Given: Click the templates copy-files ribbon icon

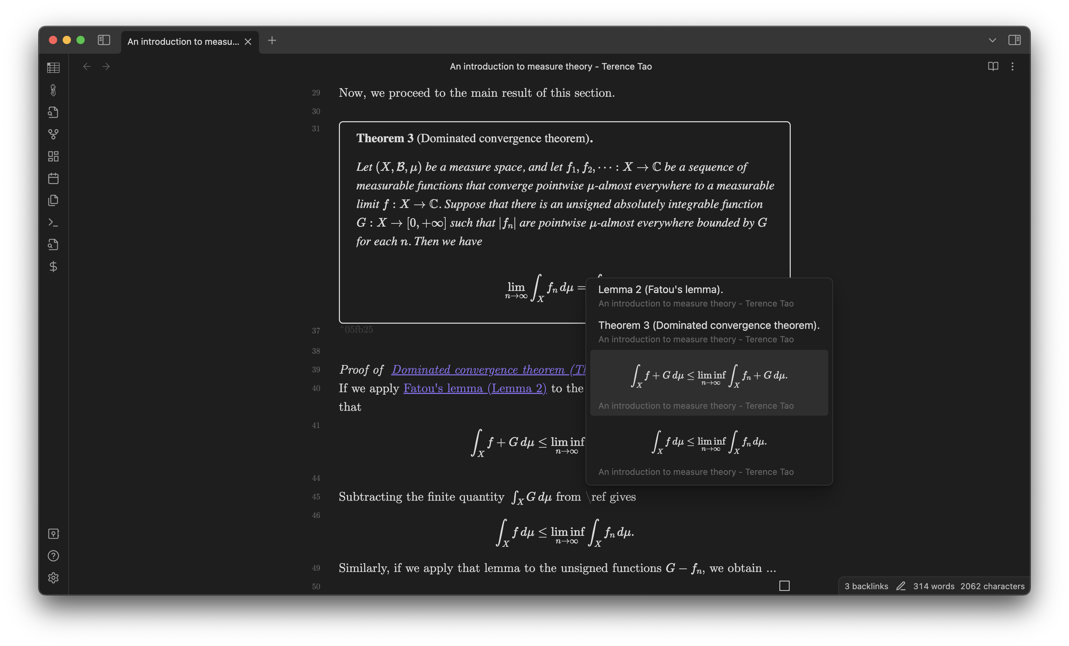Looking at the screenshot, I should [x=53, y=200].
